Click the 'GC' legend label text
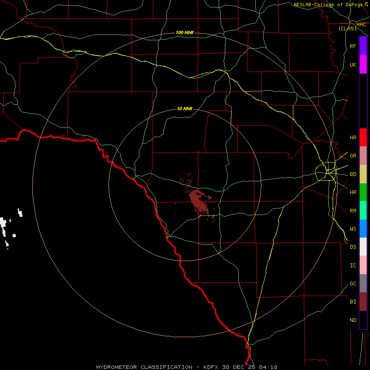This screenshot has width=370, height=370. click(353, 284)
